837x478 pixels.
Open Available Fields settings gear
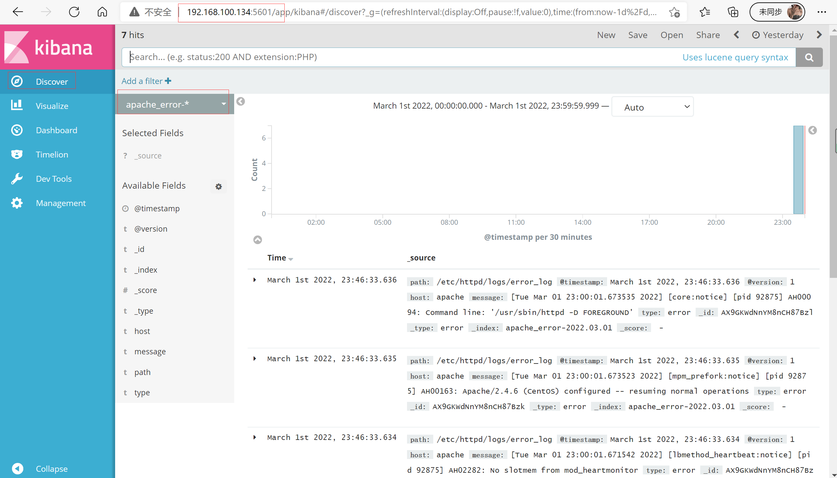[x=218, y=186]
